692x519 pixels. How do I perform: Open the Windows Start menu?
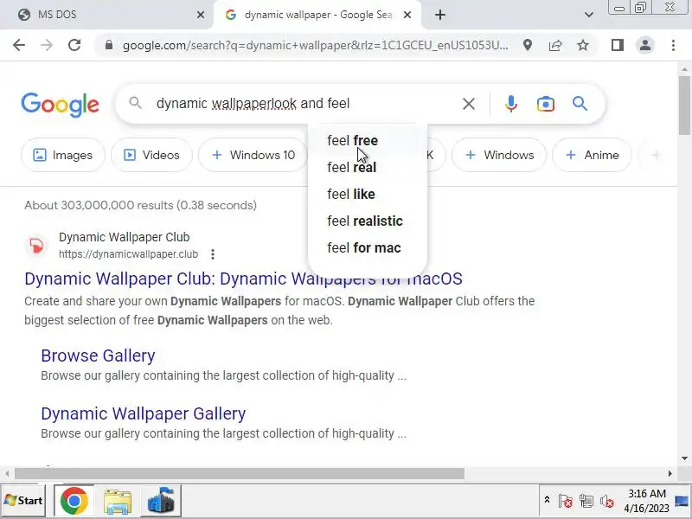coord(23,501)
